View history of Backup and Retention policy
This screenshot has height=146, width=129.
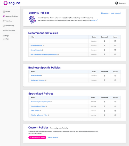pyautogui.click(x=115, y=80)
